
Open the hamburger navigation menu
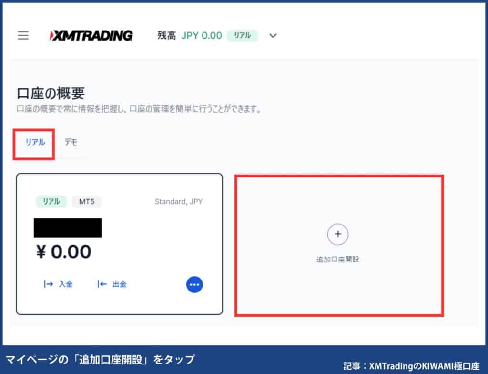point(23,35)
